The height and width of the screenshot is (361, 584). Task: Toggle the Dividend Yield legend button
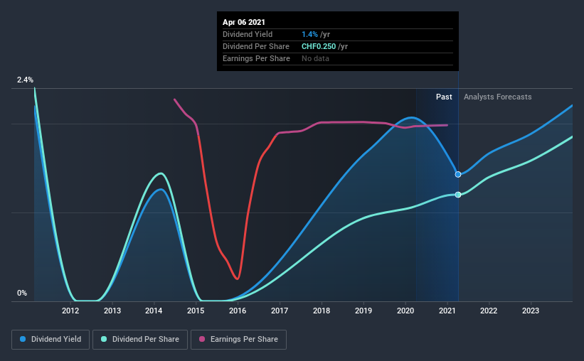[51, 340]
